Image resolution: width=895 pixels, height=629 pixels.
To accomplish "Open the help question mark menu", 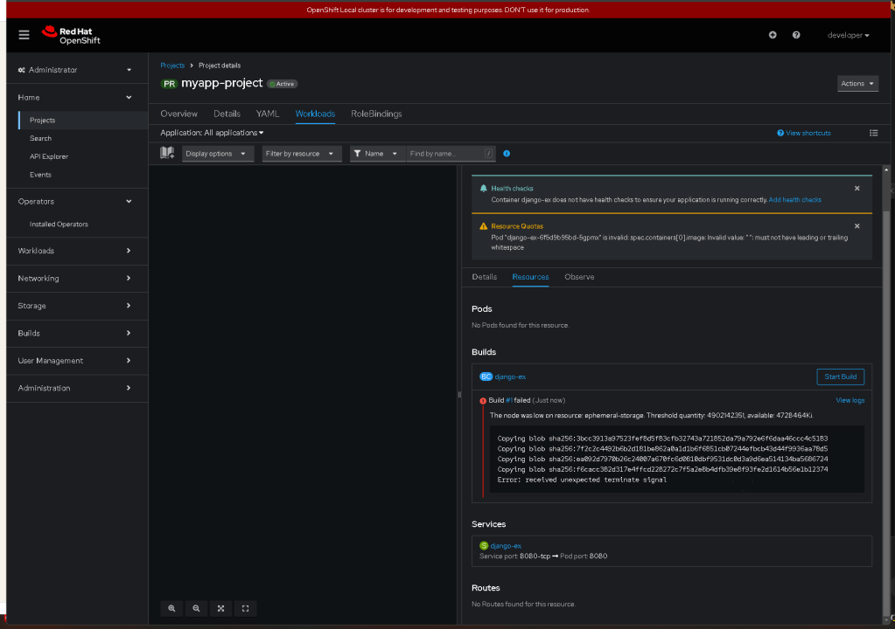I will point(795,35).
